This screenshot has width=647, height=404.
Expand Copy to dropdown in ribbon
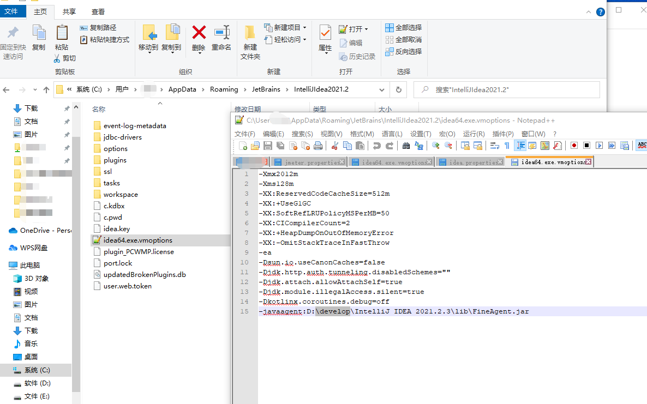tap(171, 52)
